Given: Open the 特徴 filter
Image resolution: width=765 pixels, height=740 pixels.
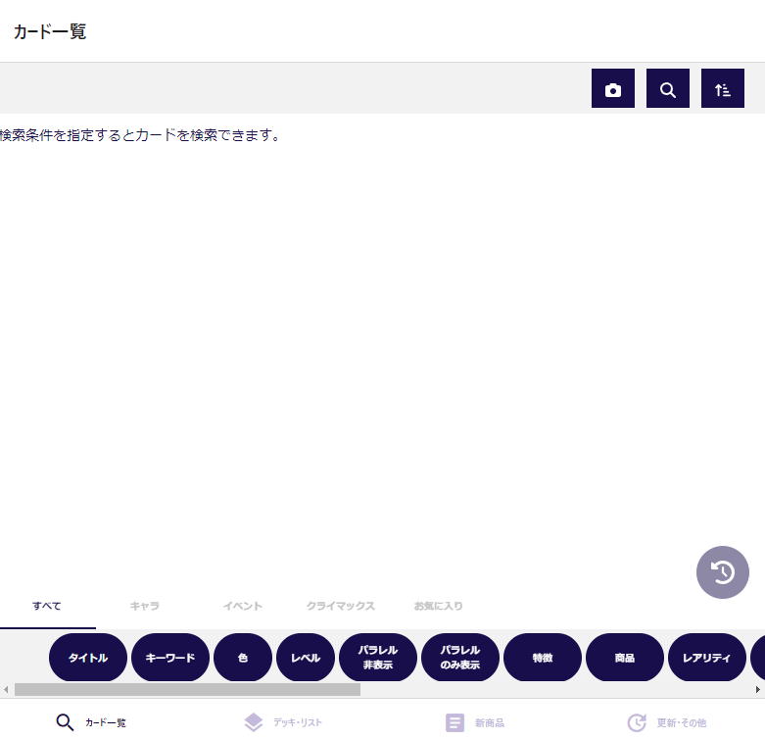Looking at the screenshot, I should 543,658.
